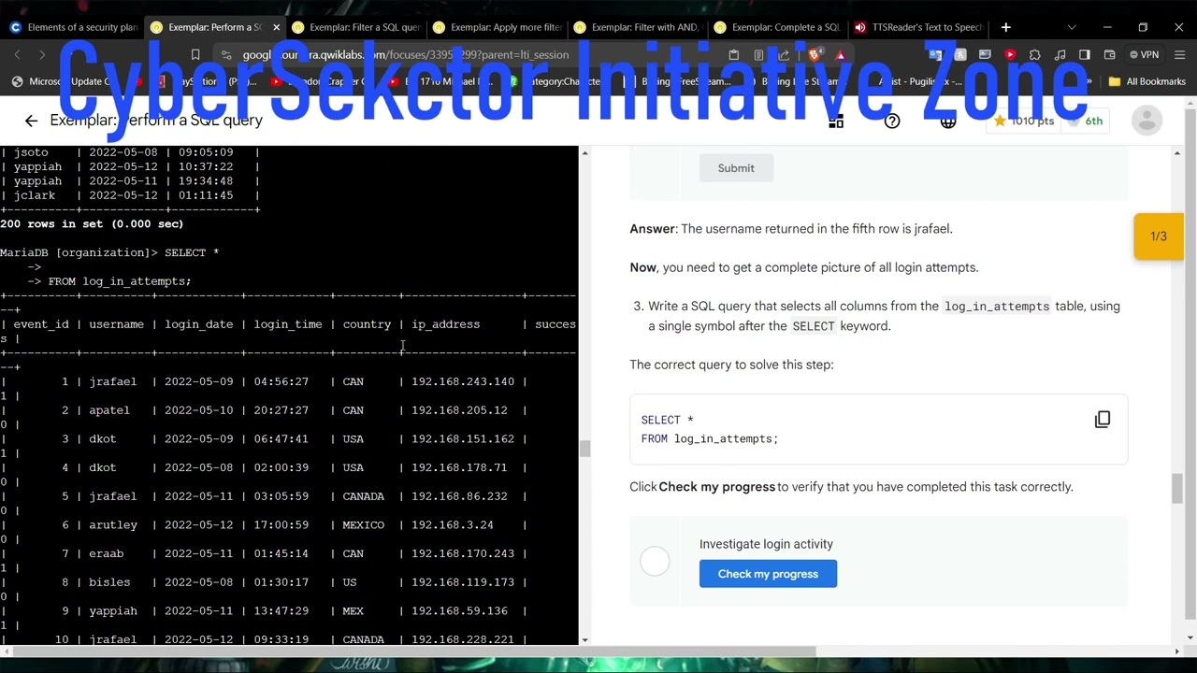1197x673 pixels.
Task: Click the login_time column header
Action: pyautogui.click(x=288, y=324)
